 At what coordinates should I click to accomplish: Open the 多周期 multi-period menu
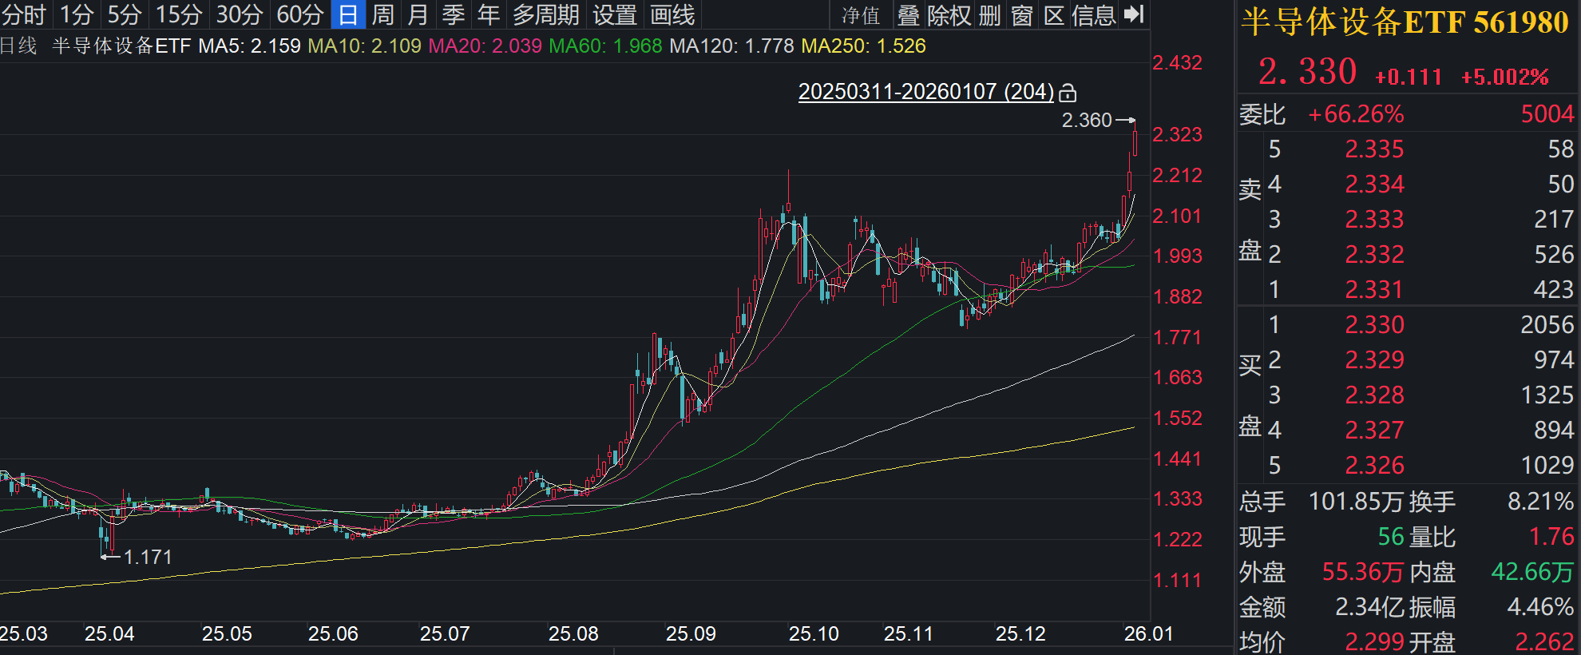point(546,15)
